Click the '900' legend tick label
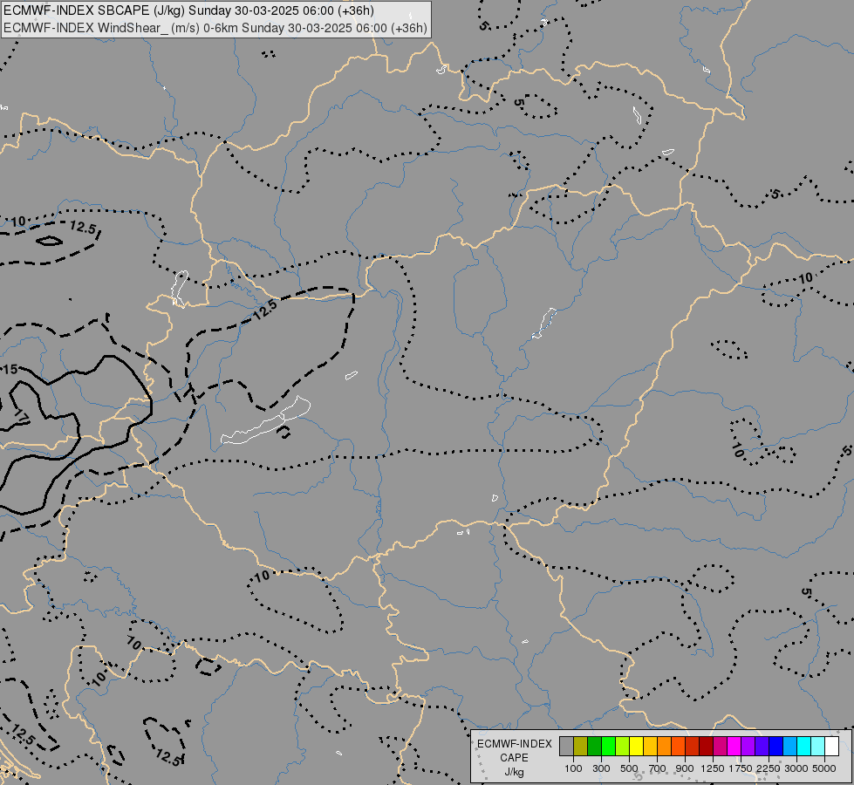This screenshot has height=785, width=854. point(685,768)
